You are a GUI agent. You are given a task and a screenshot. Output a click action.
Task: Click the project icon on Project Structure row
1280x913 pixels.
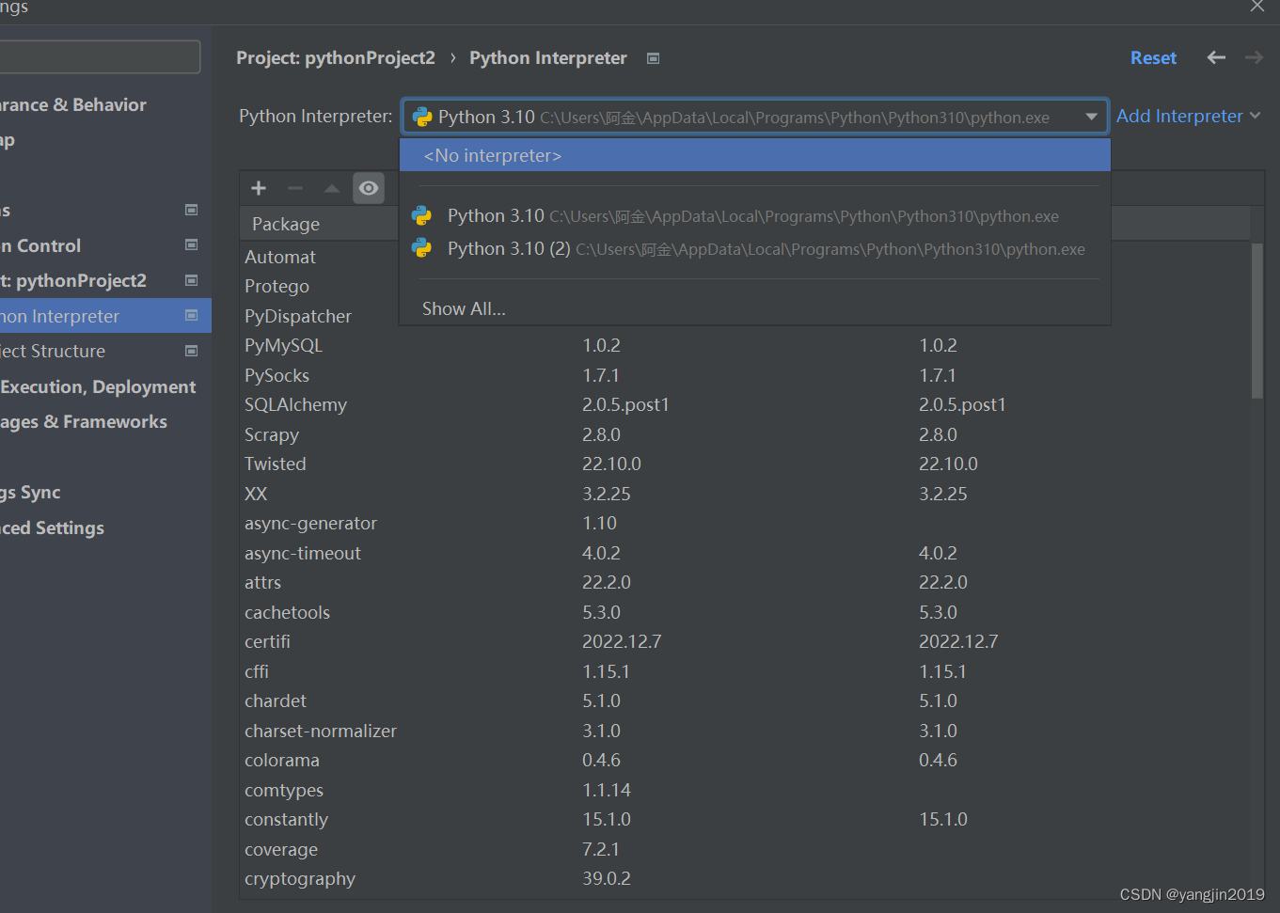click(x=192, y=351)
